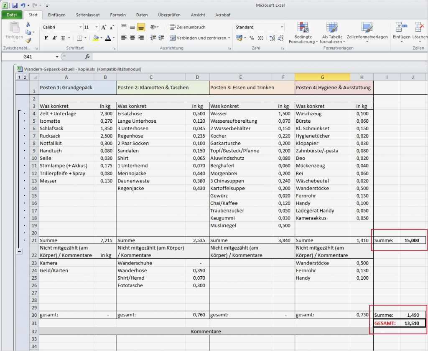Switch to the Überprüfen tab
This screenshot has height=351, width=428.
coord(169,15)
